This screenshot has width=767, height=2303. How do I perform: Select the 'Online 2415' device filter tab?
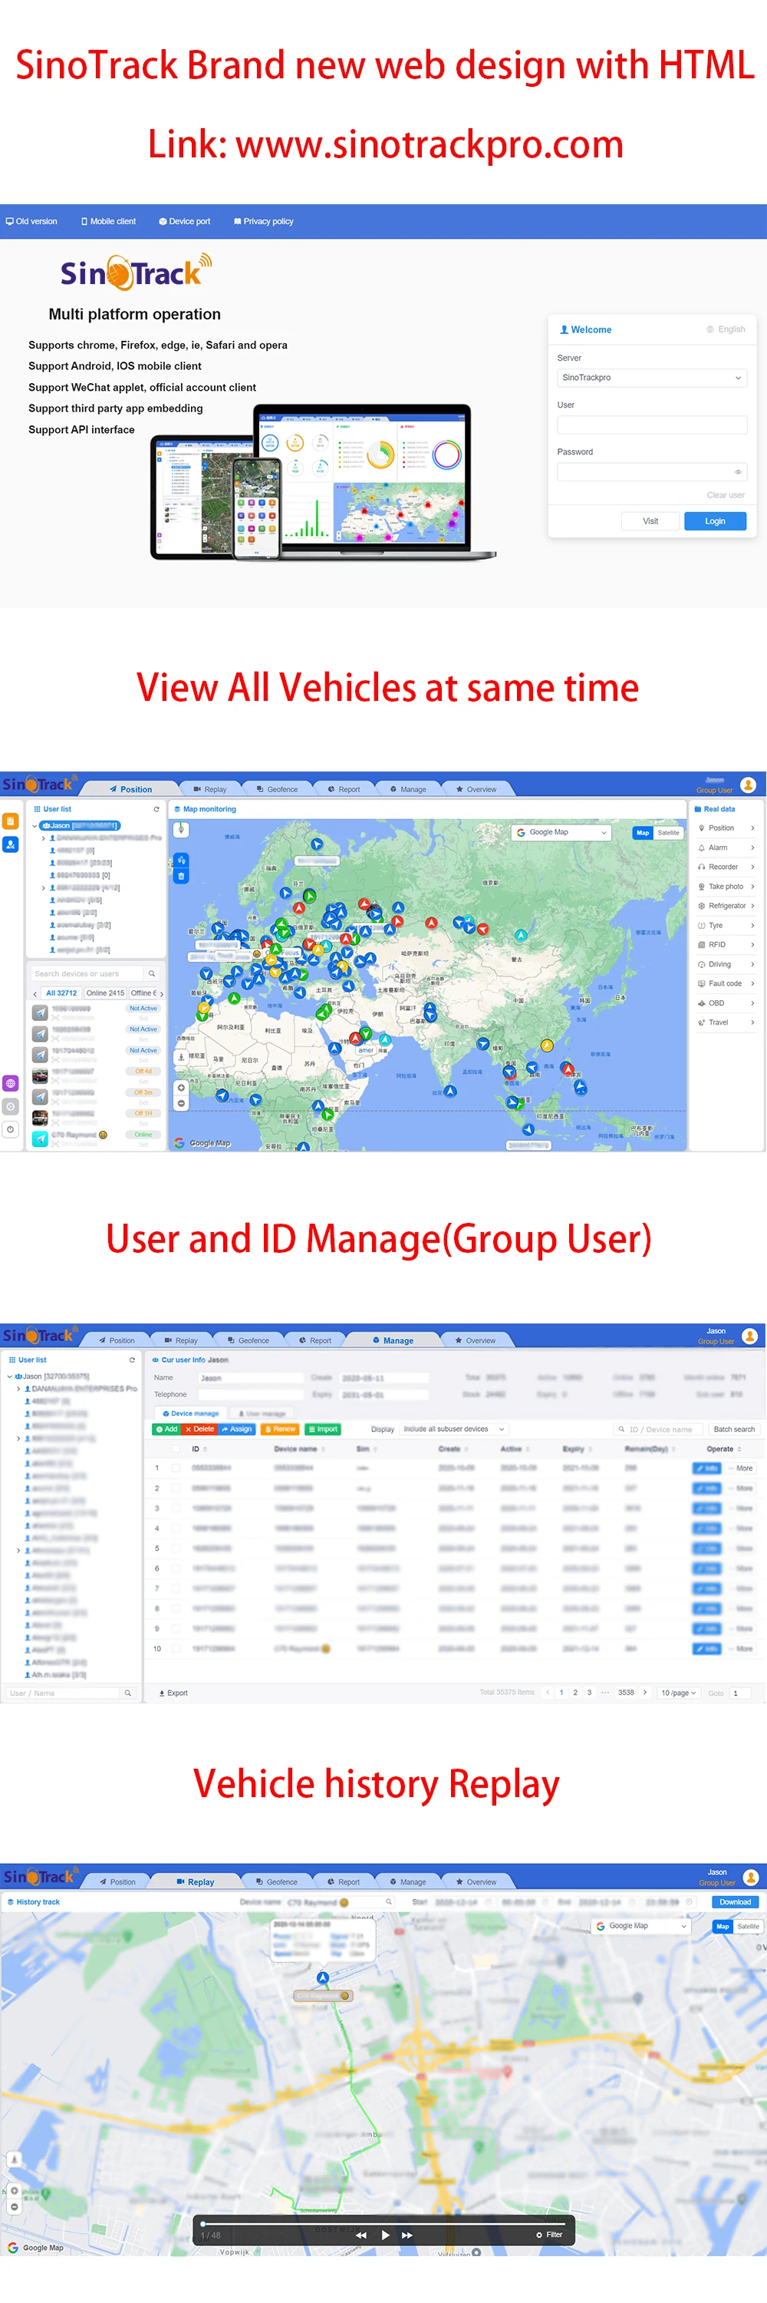click(x=104, y=993)
